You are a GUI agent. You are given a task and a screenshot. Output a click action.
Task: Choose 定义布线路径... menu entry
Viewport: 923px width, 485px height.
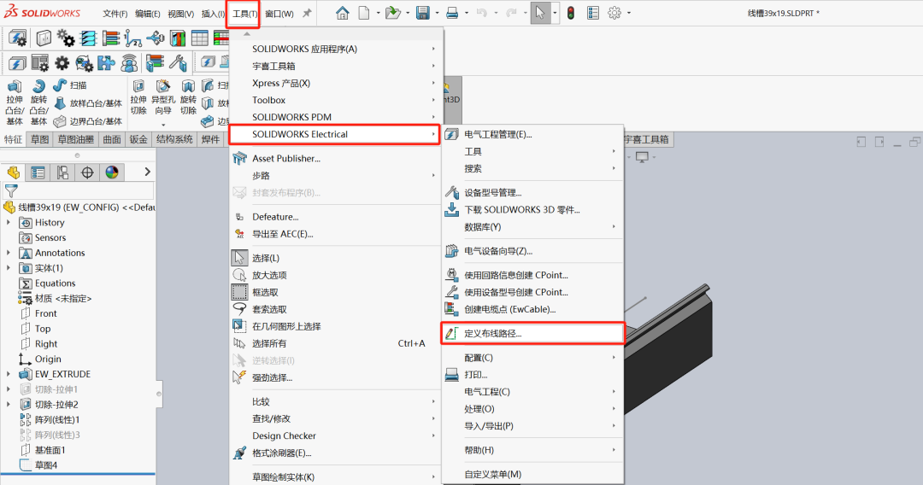coord(532,333)
